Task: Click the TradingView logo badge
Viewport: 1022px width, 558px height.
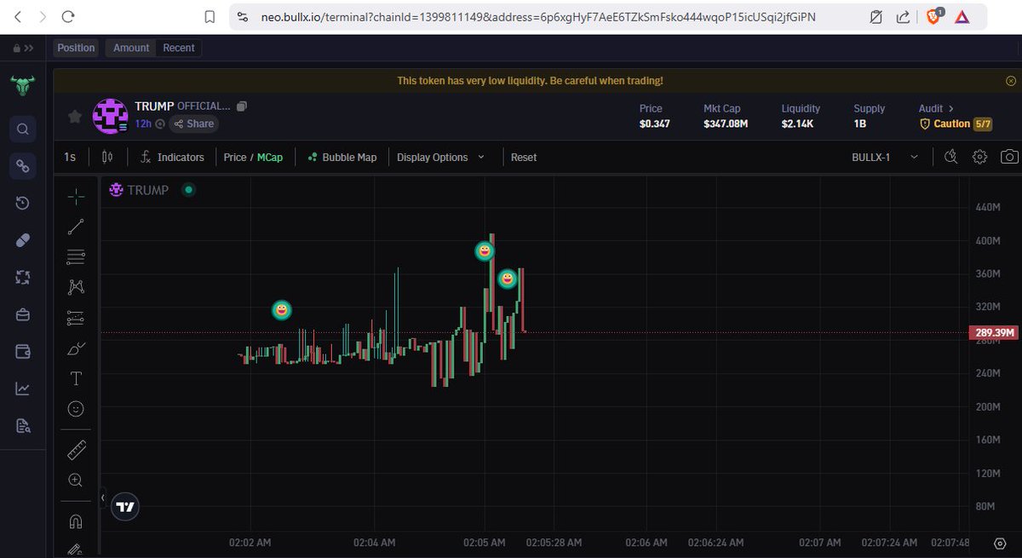Action: tap(125, 506)
